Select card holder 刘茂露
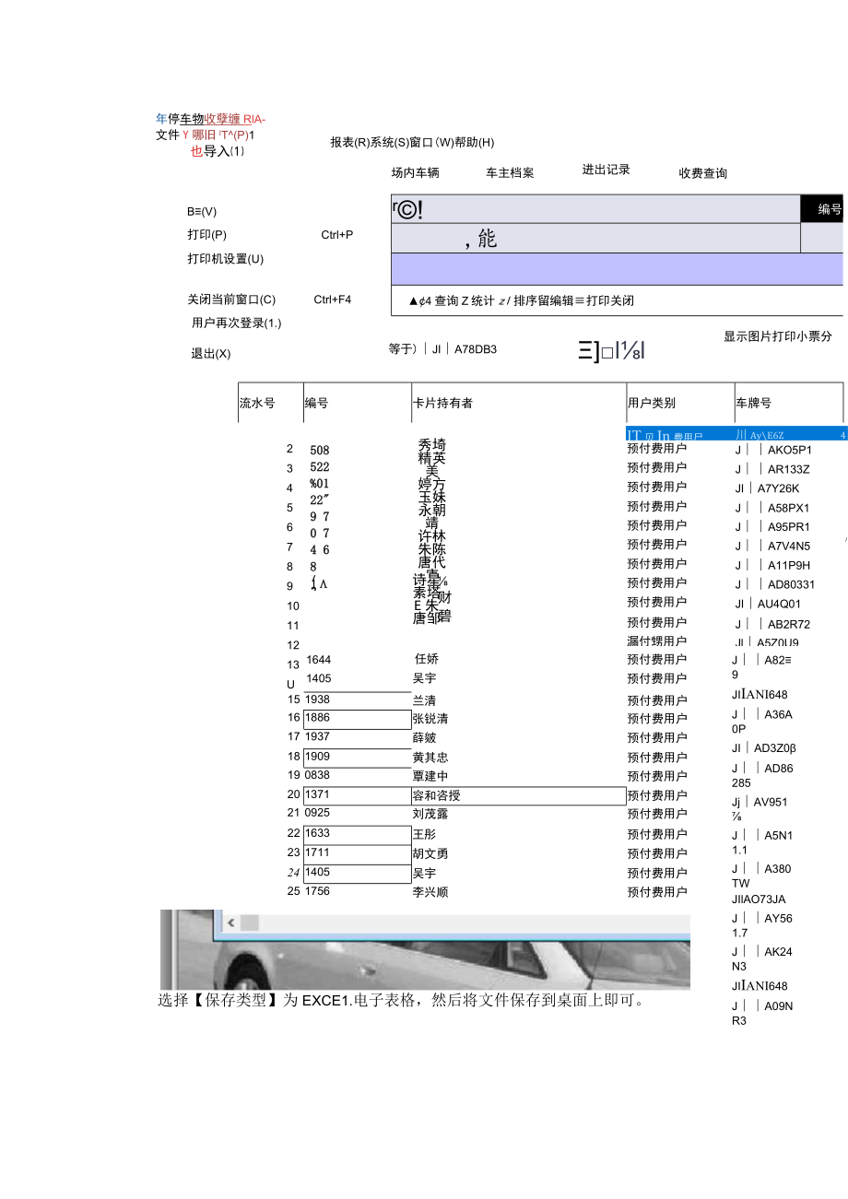848x1199 pixels. point(430,815)
